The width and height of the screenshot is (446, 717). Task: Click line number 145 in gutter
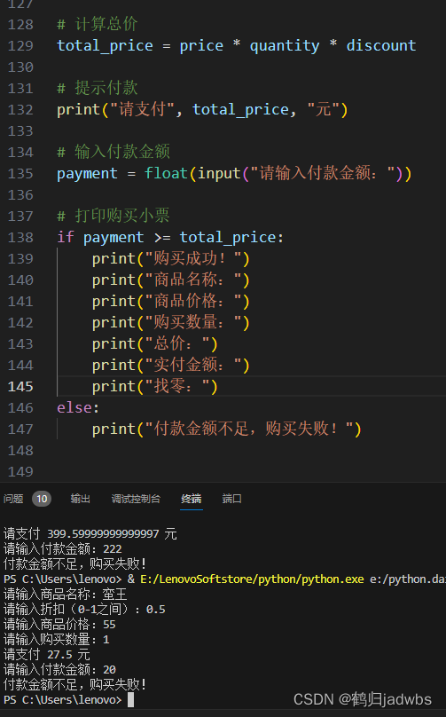(x=20, y=386)
